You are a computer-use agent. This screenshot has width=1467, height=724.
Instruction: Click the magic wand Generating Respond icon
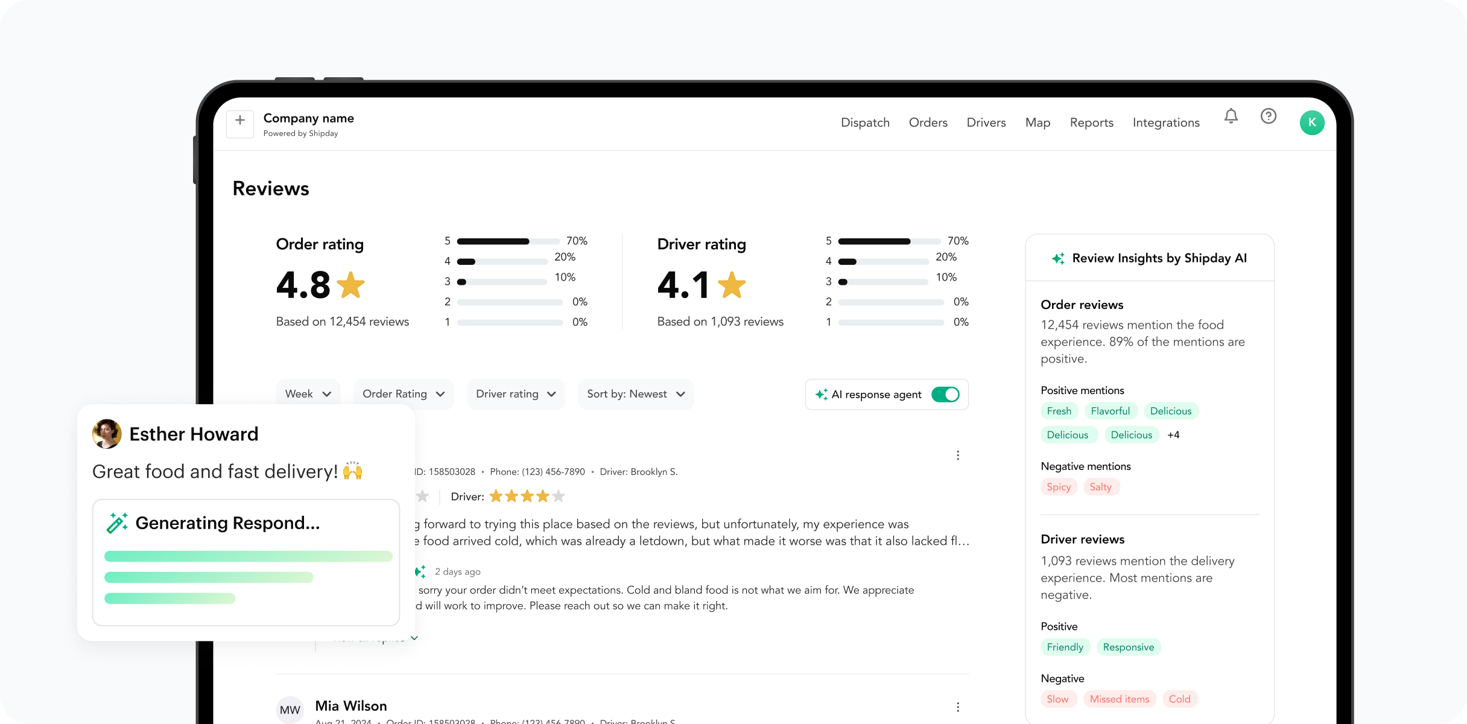[117, 522]
